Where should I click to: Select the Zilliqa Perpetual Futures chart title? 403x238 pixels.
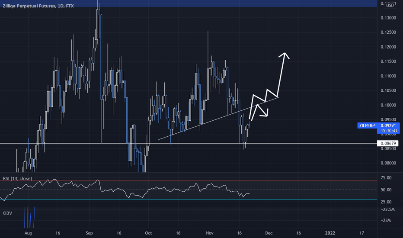(x=38, y=6)
